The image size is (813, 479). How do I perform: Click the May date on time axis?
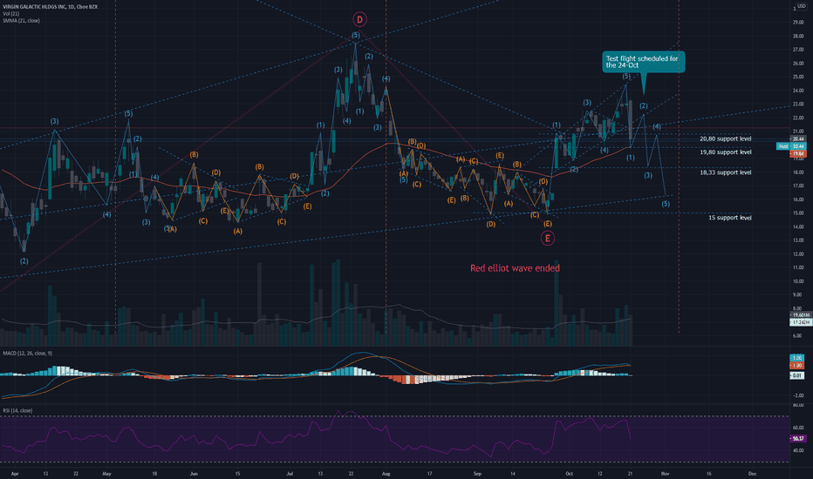point(106,474)
